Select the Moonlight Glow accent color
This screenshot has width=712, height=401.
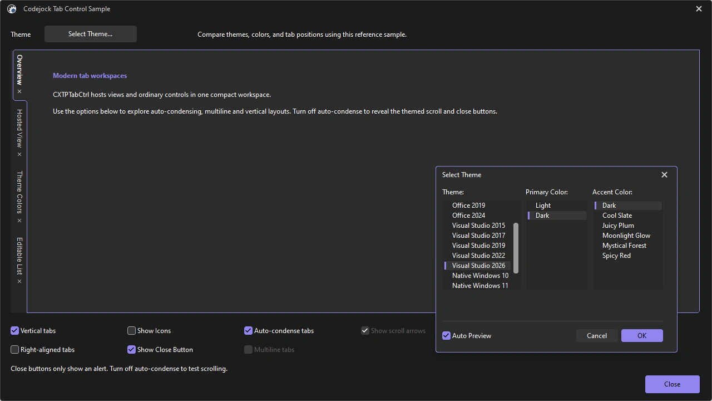pos(628,236)
